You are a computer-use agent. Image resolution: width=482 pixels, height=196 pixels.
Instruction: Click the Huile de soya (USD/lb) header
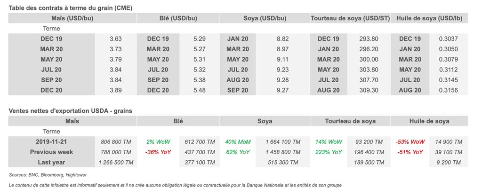click(429, 18)
